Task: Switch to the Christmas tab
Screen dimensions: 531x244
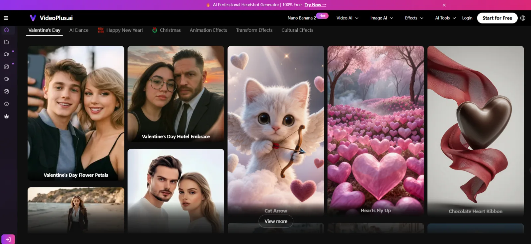Action: pos(167,30)
